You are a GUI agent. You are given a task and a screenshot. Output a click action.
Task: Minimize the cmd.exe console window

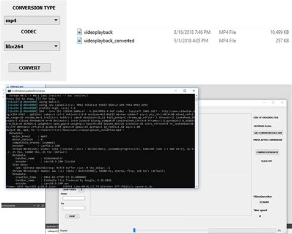coord(176,91)
